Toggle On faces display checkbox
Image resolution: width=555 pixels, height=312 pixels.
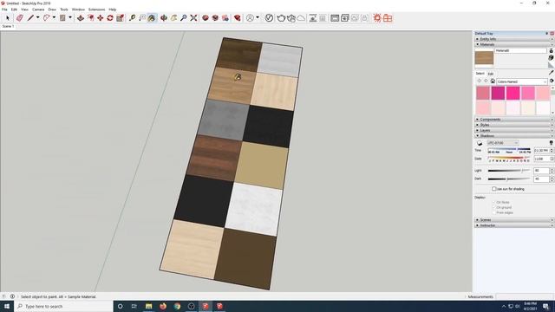(493, 202)
